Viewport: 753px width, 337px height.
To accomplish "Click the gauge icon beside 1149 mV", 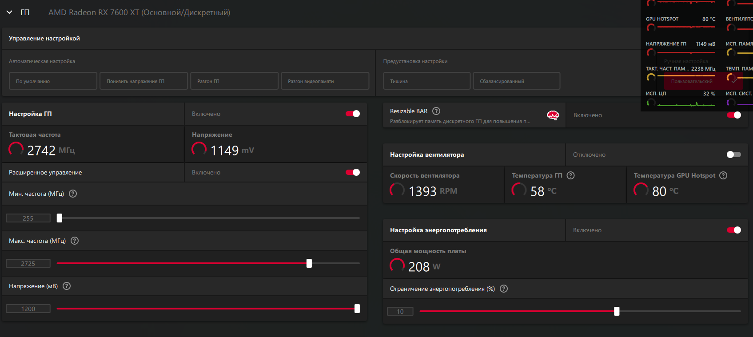I will (x=199, y=149).
